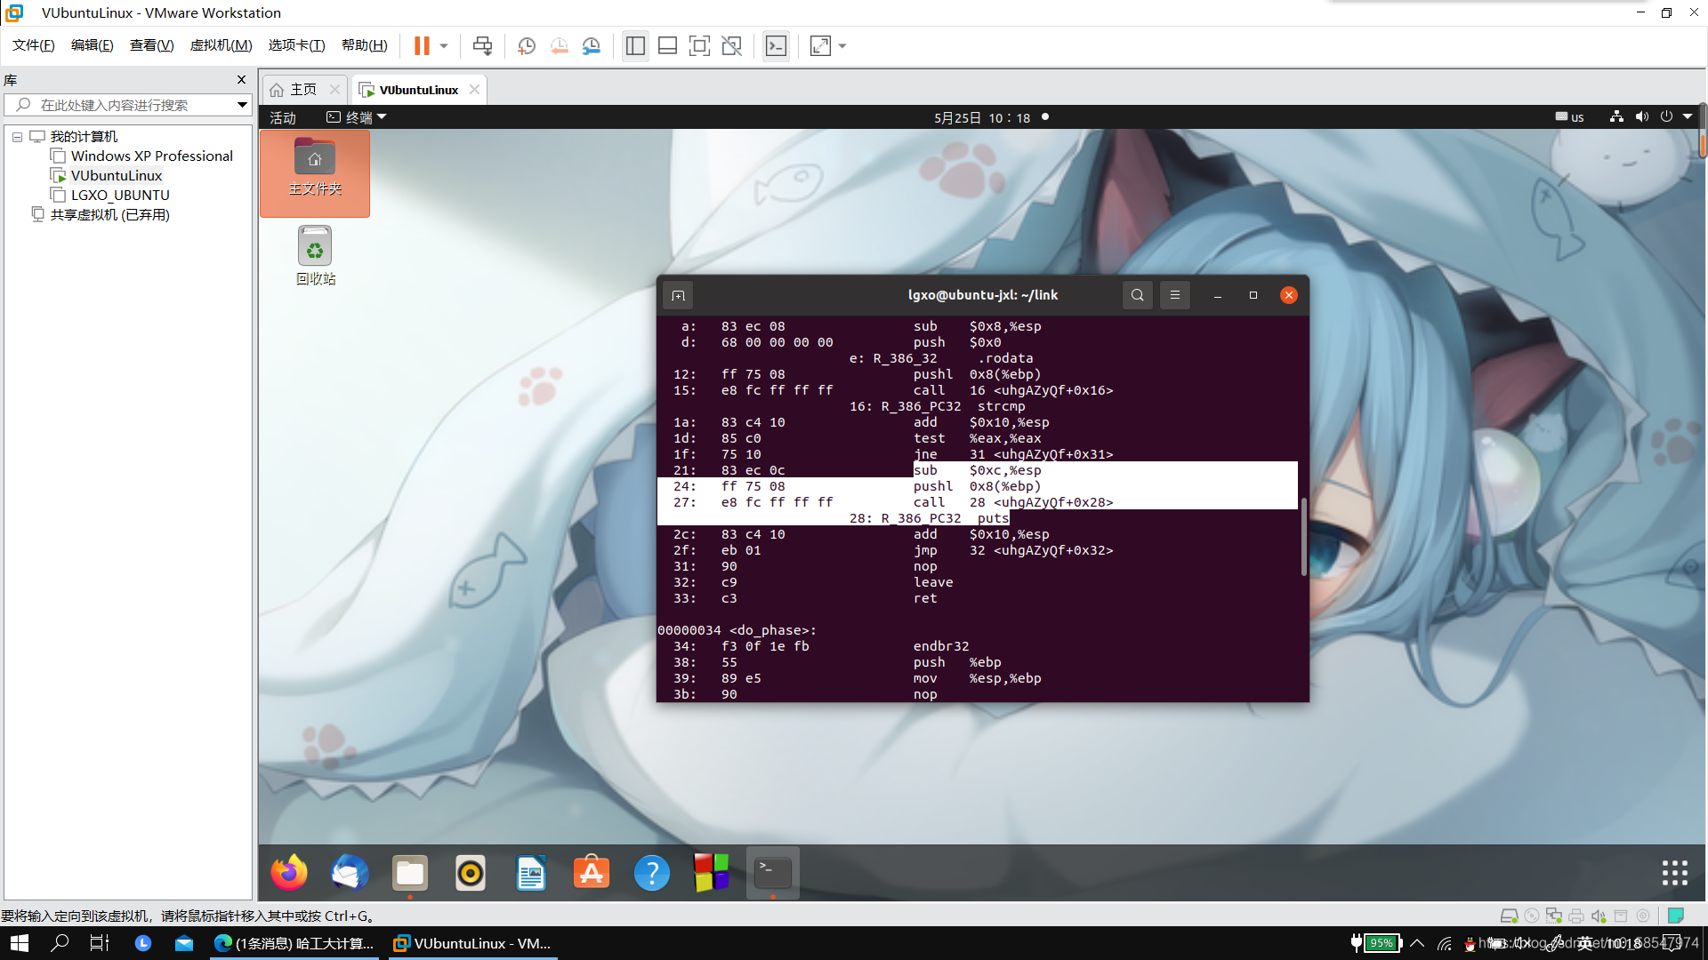Screen dimensions: 1708x960
Task: Show applications grid in the dock
Action: 1674,873
